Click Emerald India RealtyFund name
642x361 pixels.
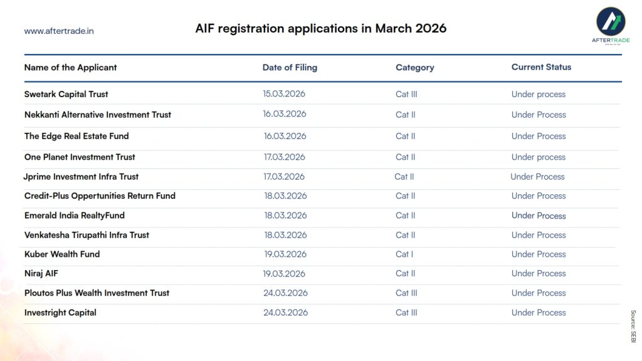click(74, 215)
